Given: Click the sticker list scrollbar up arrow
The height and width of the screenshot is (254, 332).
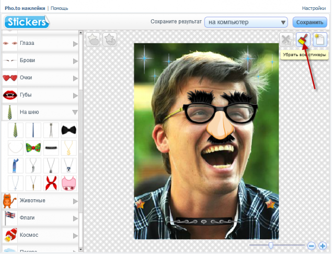Looking at the screenshot, I should 81,33.
